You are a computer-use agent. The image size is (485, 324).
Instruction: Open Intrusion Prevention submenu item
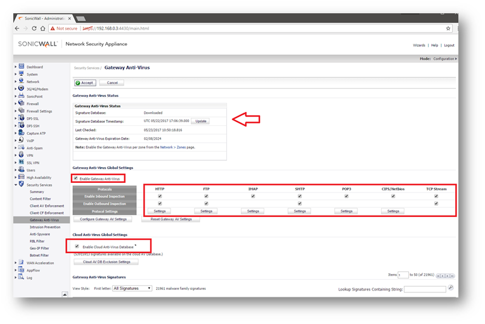45,227
